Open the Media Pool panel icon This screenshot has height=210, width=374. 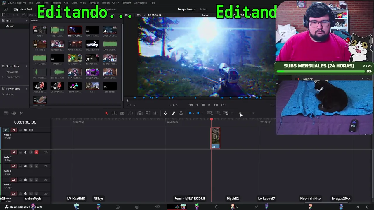pyautogui.click(x=15, y=9)
